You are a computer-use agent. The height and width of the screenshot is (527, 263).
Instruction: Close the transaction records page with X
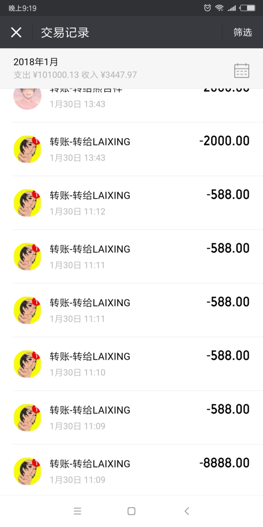click(x=16, y=32)
